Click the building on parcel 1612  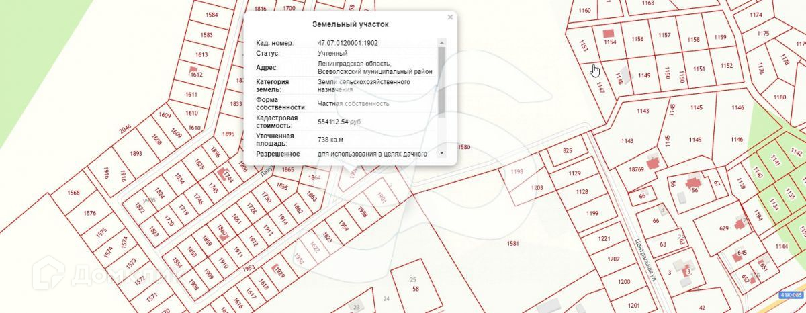(x=194, y=70)
